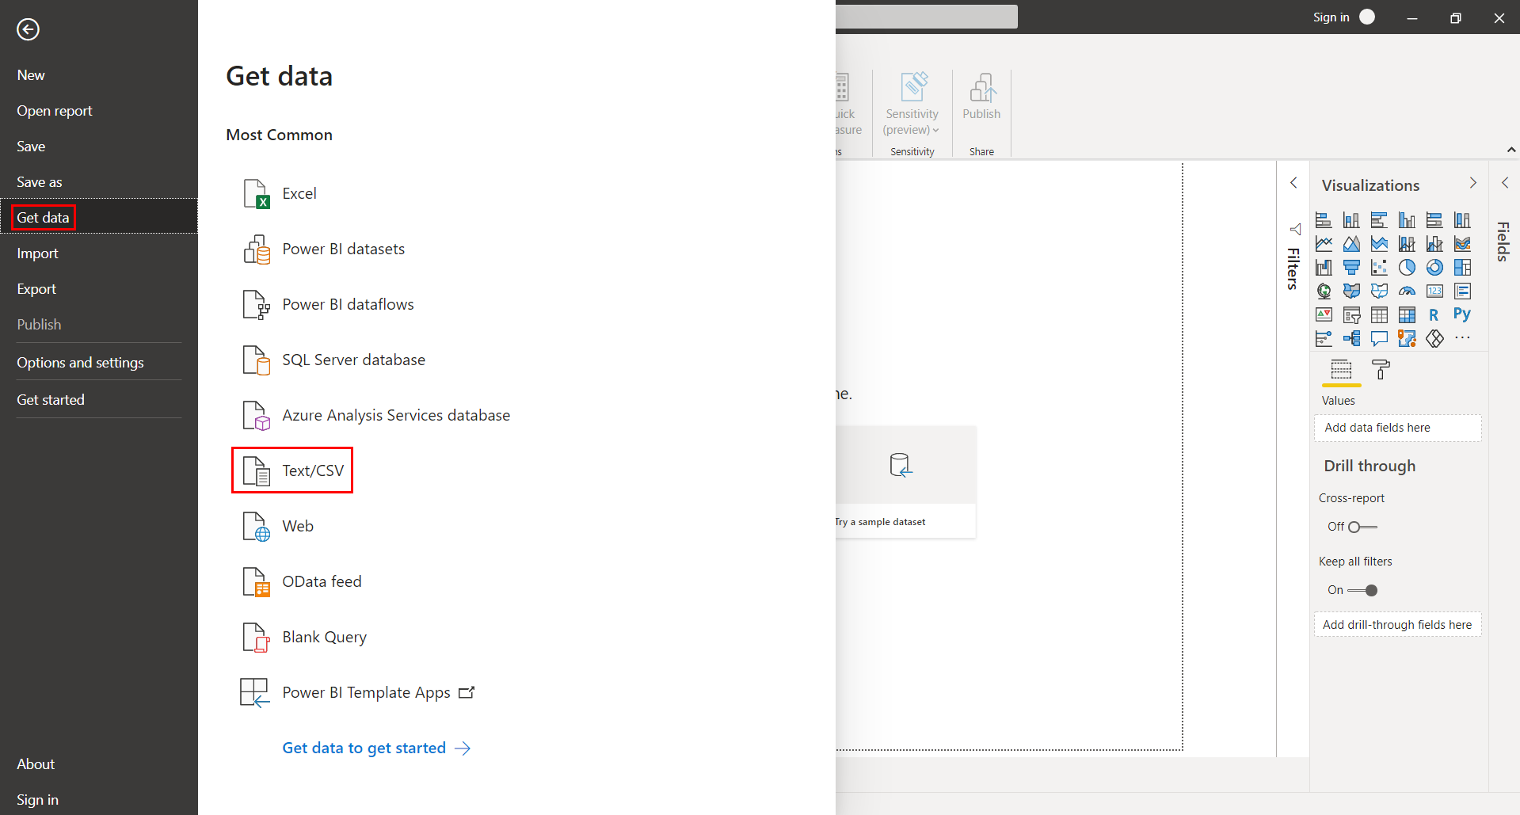Select the Q&A speech bubble visual
Image resolution: width=1520 pixels, height=815 pixels.
(1379, 339)
